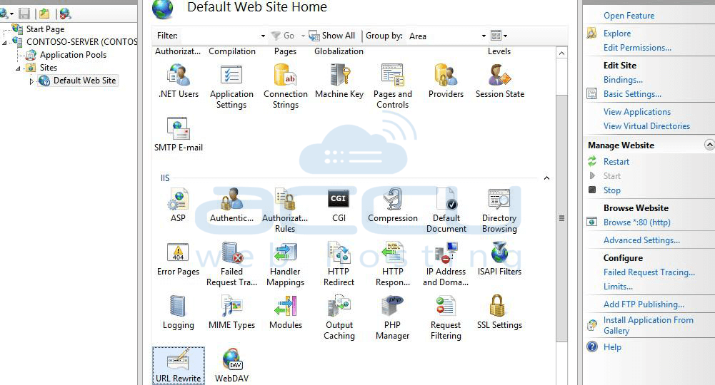
Task: Open IP Address and Domain Restrictions
Action: click(x=446, y=264)
